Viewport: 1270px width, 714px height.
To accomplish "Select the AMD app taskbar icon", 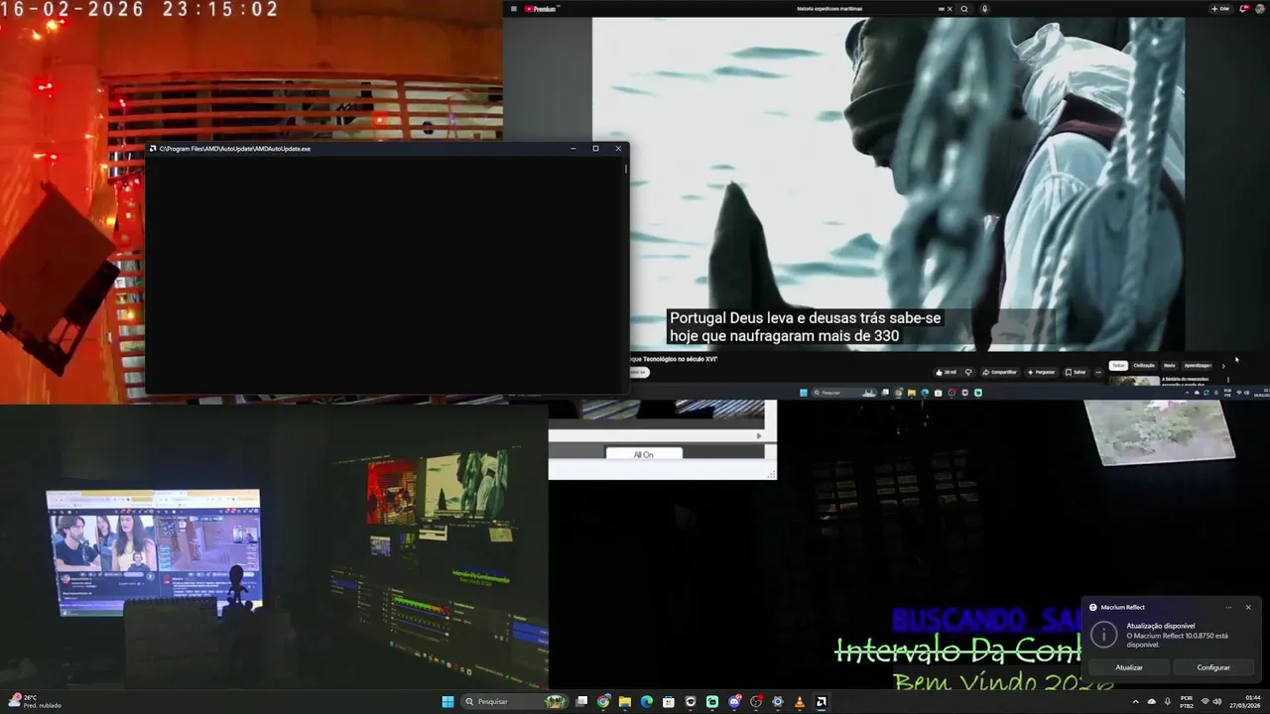I will click(822, 702).
